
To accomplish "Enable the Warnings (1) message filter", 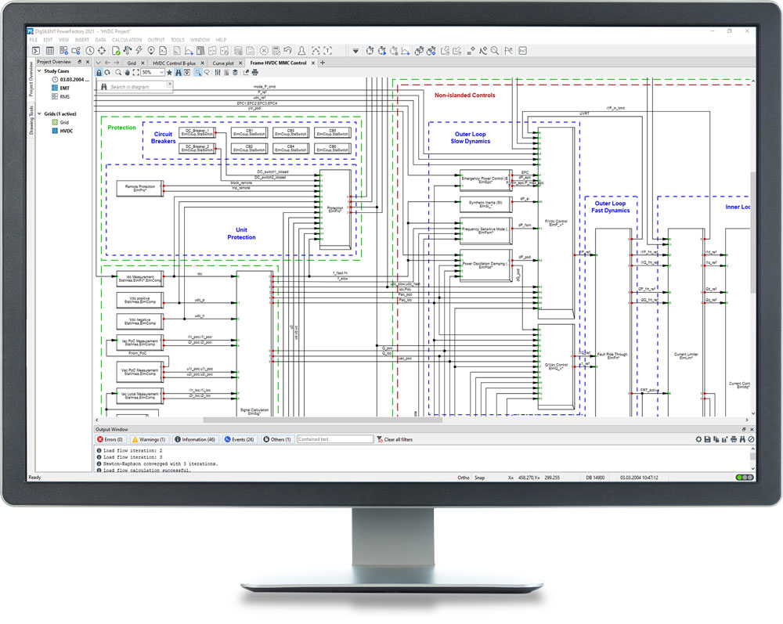I will [x=150, y=439].
